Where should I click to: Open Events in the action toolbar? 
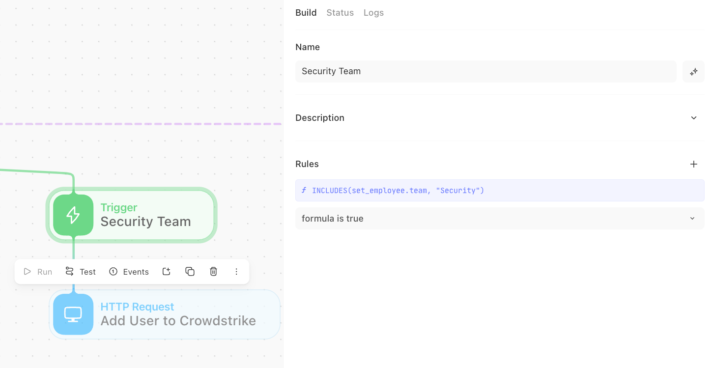(x=129, y=272)
